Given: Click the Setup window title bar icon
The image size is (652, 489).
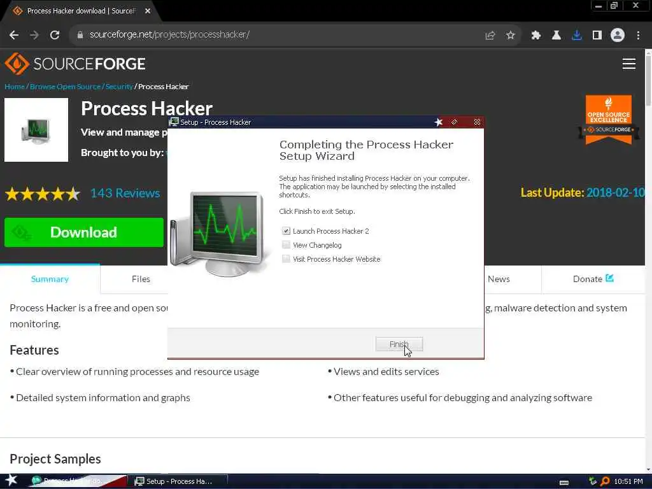Looking at the screenshot, I should [174, 122].
